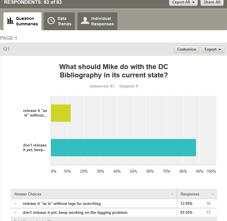Image resolution: width=227 pixels, height=221 pixels.
Task: Click the 'release it as is' chart axis label
Action: tap(35, 113)
